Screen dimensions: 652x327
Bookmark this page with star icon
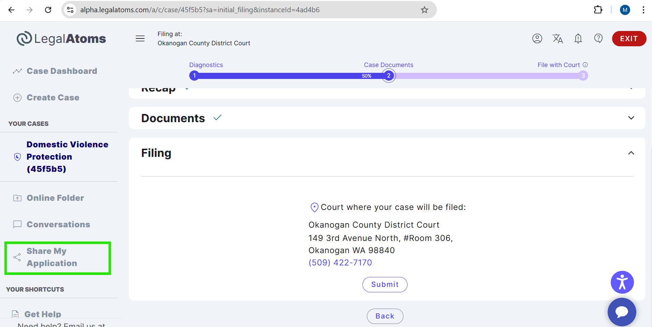click(424, 10)
